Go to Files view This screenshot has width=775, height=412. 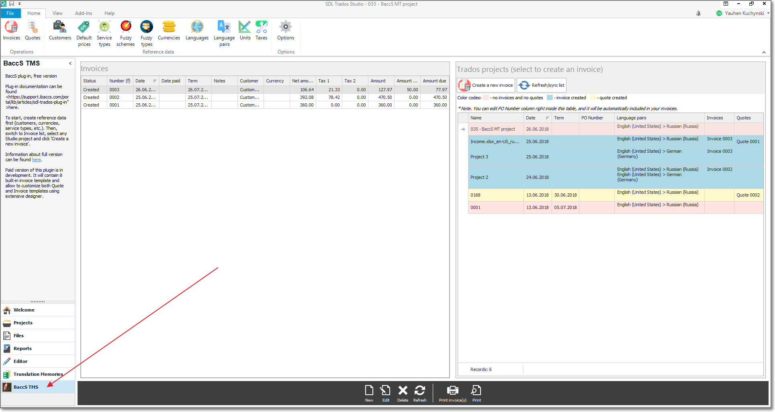(x=38, y=336)
